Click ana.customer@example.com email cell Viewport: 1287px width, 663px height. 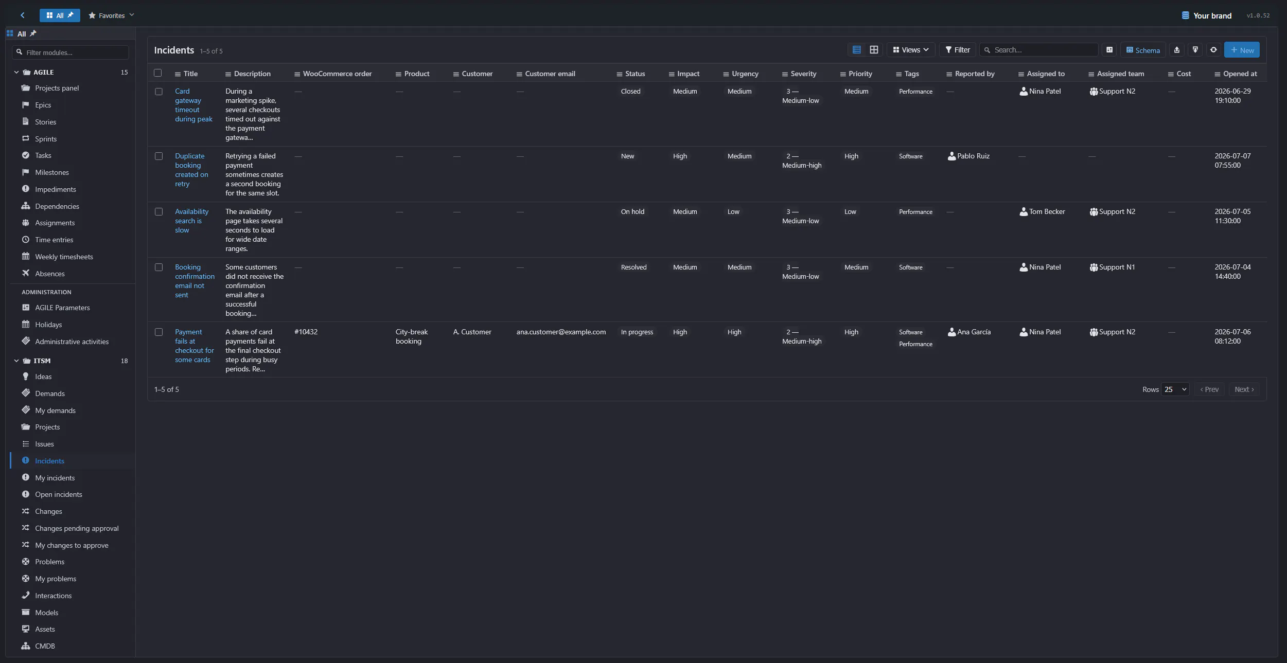561,332
